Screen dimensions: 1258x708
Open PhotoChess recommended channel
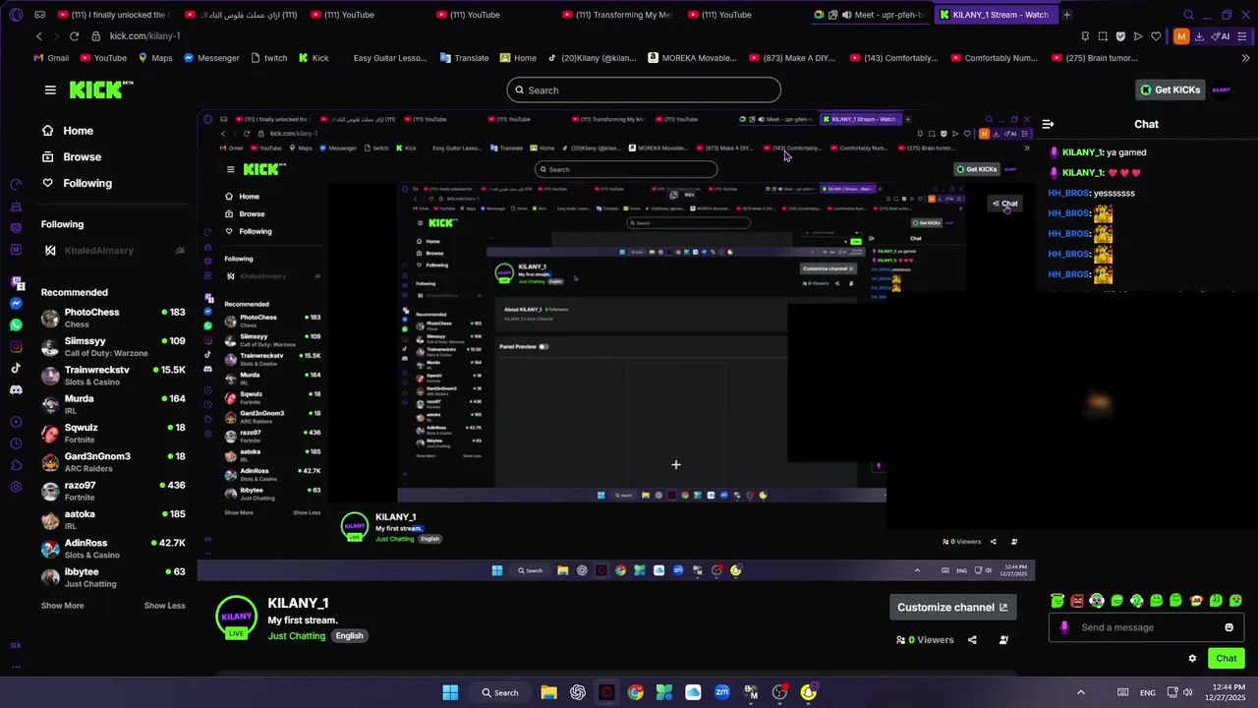[113, 318]
